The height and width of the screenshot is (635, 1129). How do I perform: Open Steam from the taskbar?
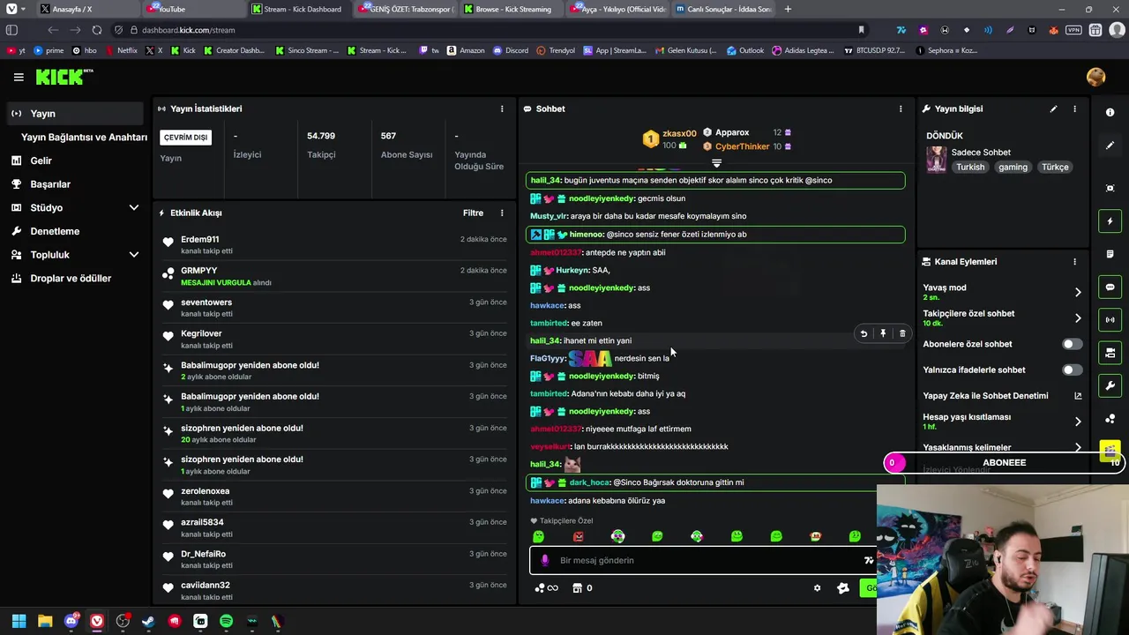148,621
